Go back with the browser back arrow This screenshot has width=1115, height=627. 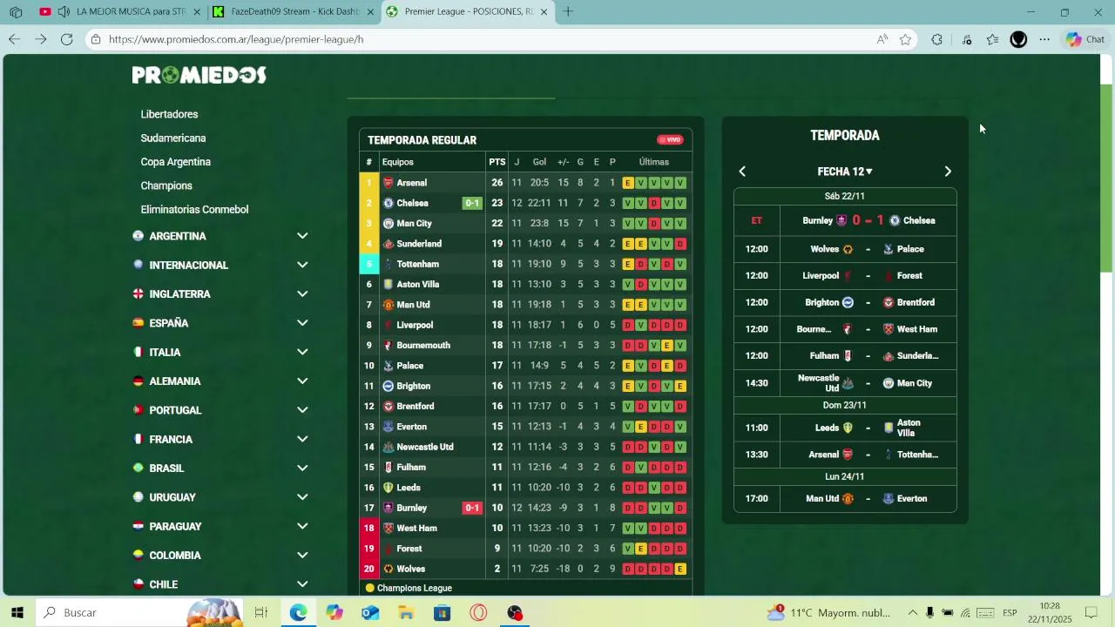[14, 39]
